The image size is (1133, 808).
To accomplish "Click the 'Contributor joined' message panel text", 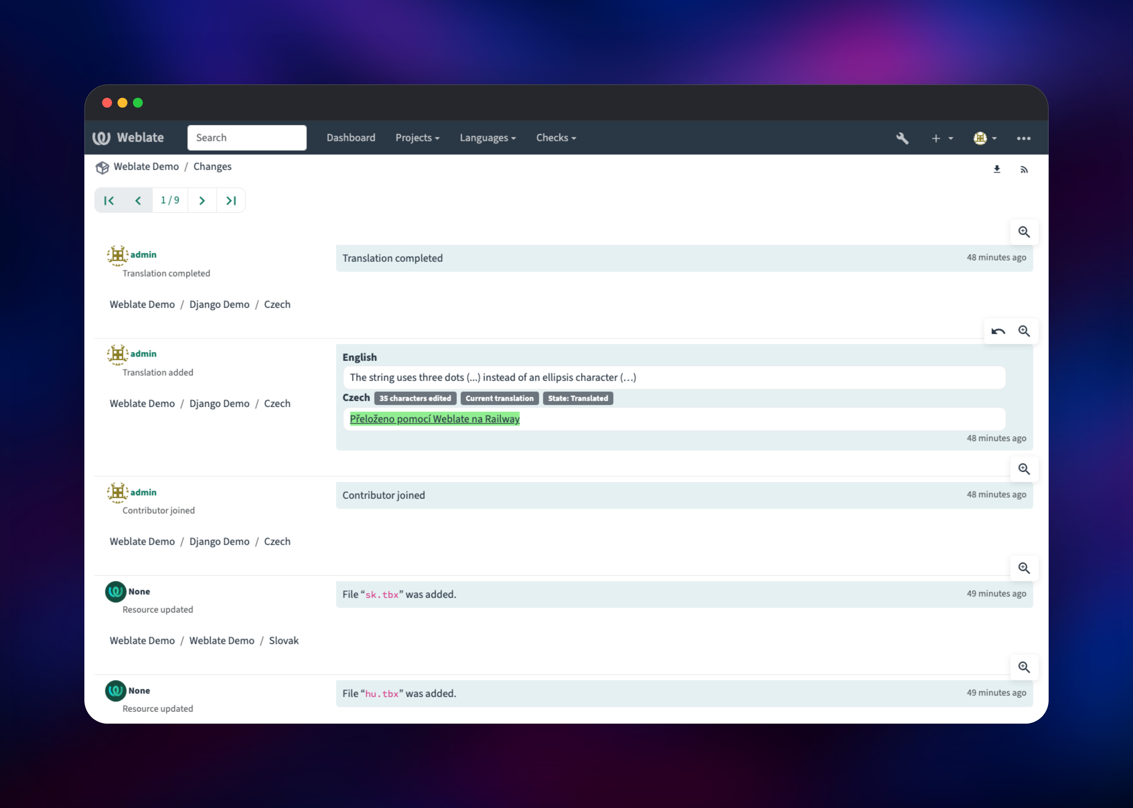I will click(x=383, y=496).
